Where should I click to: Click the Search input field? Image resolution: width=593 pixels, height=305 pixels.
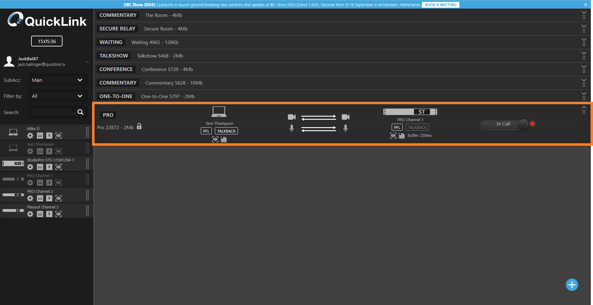[53, 112]
